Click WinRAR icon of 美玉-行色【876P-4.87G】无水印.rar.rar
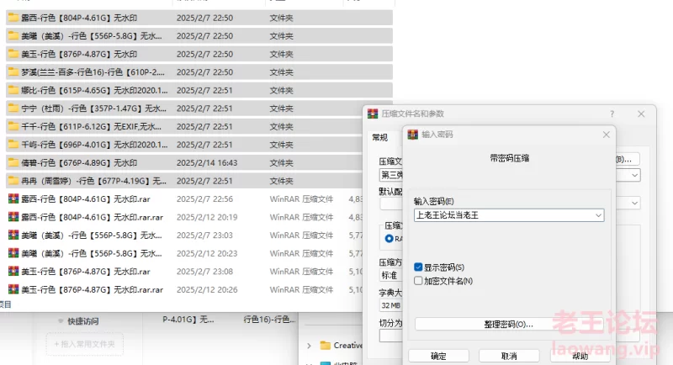The image size is (673, 365). tap(13, 289)
